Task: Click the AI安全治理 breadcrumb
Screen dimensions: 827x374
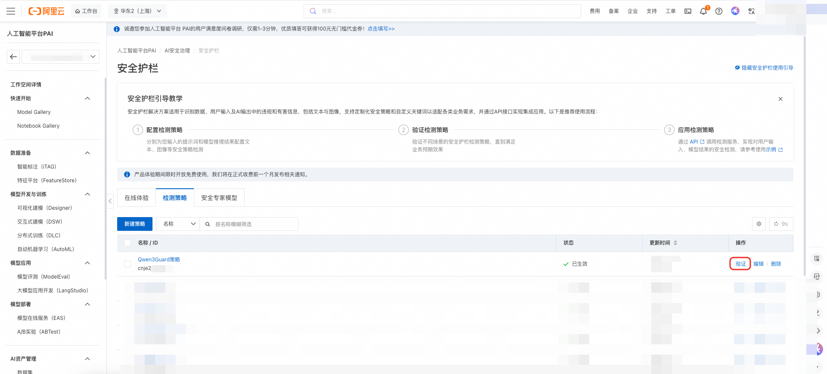Action: pos(177,51)
